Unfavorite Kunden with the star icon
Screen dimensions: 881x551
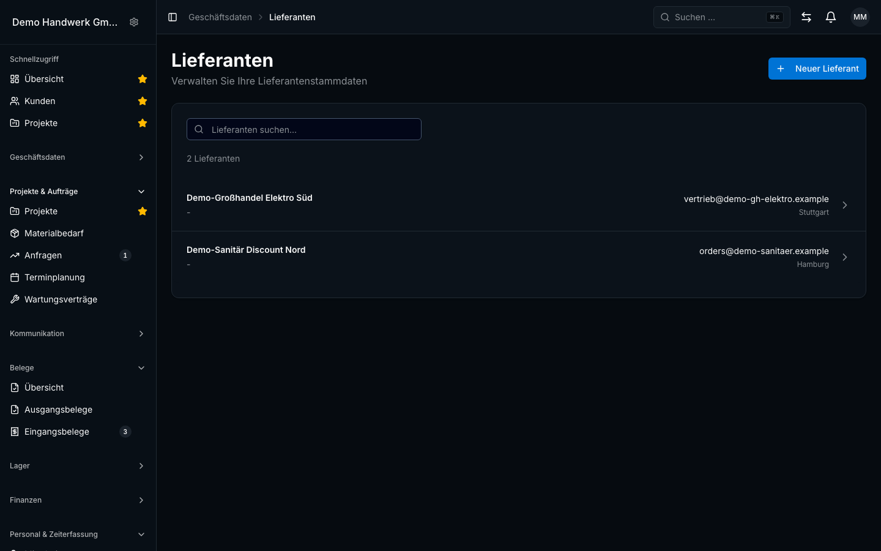(x=143, y=101)
